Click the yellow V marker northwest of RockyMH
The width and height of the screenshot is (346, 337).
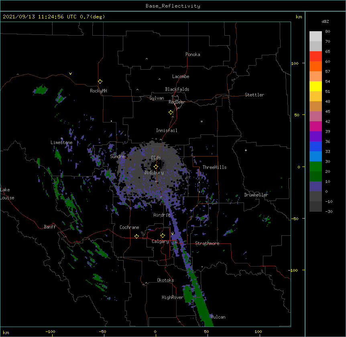(70, 74)
